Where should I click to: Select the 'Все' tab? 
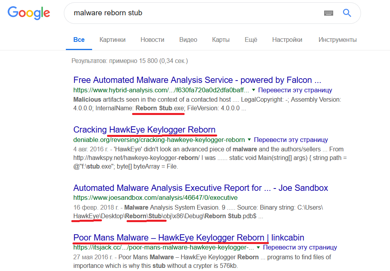pos(79,40)
